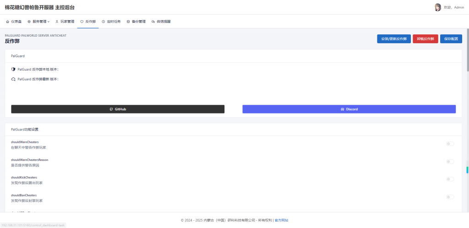Click the 欢迎, Admin user label

point(454,7)
